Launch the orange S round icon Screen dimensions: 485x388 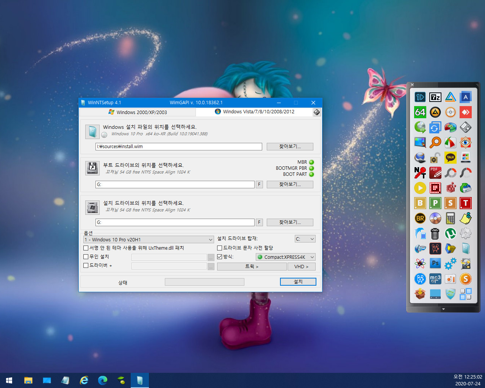coord(466,279)
